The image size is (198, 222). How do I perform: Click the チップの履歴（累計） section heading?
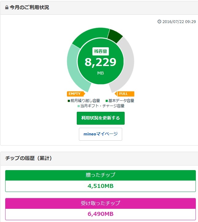click(x=29, y=158)
